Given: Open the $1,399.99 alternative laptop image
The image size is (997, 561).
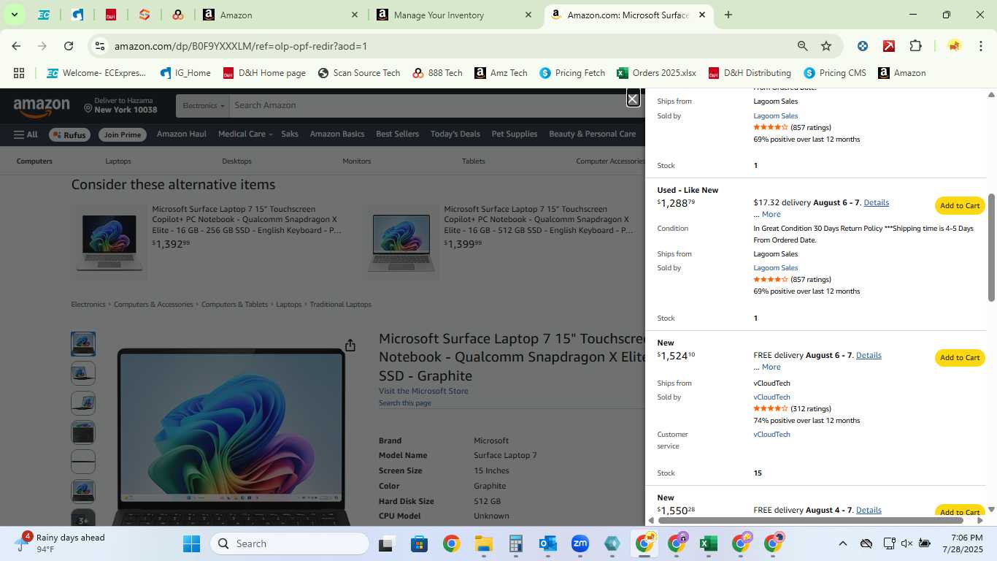Looking at the screenshot, I should pyautogui.click(x=401, y=243).
